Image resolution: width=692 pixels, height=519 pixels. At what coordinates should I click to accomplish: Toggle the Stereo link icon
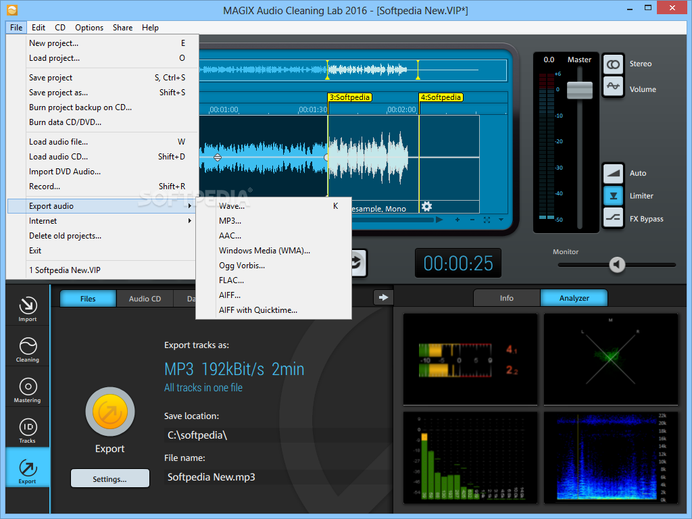(x=613, y=64)
